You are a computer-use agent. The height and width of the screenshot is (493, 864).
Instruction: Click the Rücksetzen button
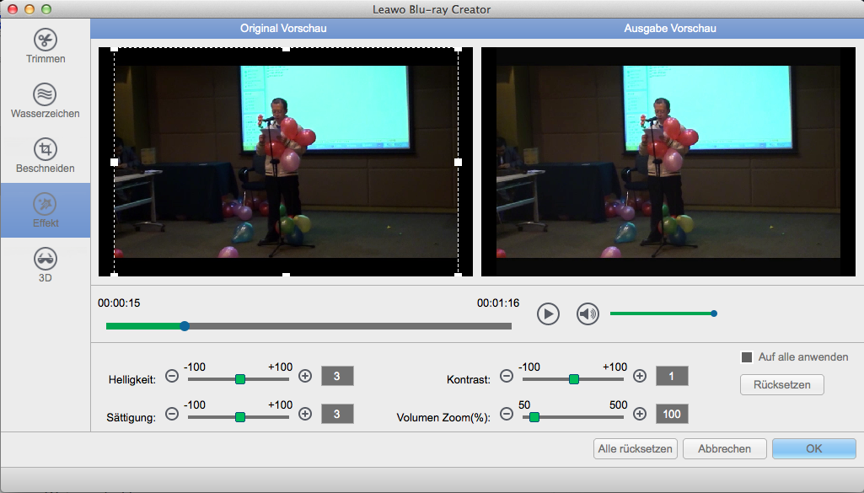tap(781, 384)
